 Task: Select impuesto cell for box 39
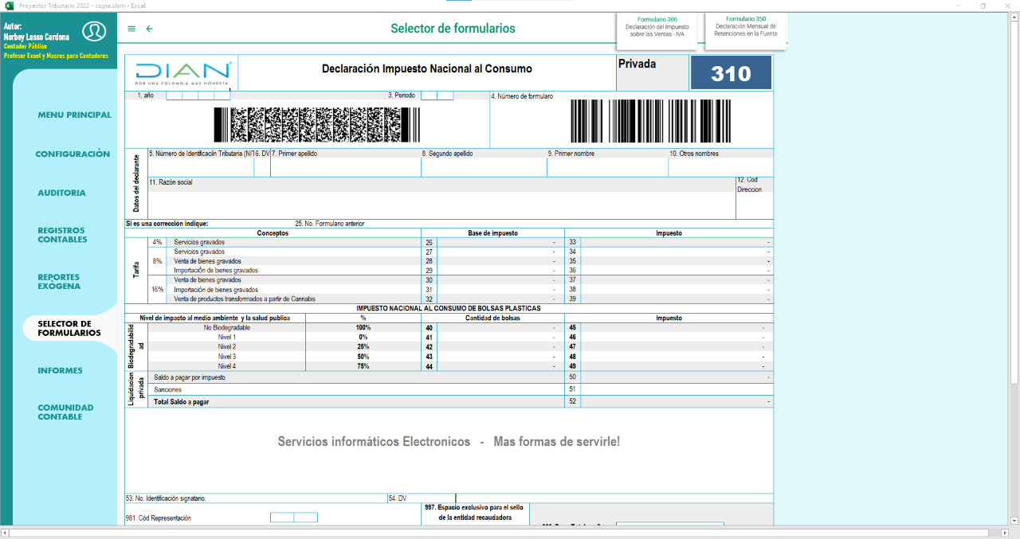(x=677, y=299)
